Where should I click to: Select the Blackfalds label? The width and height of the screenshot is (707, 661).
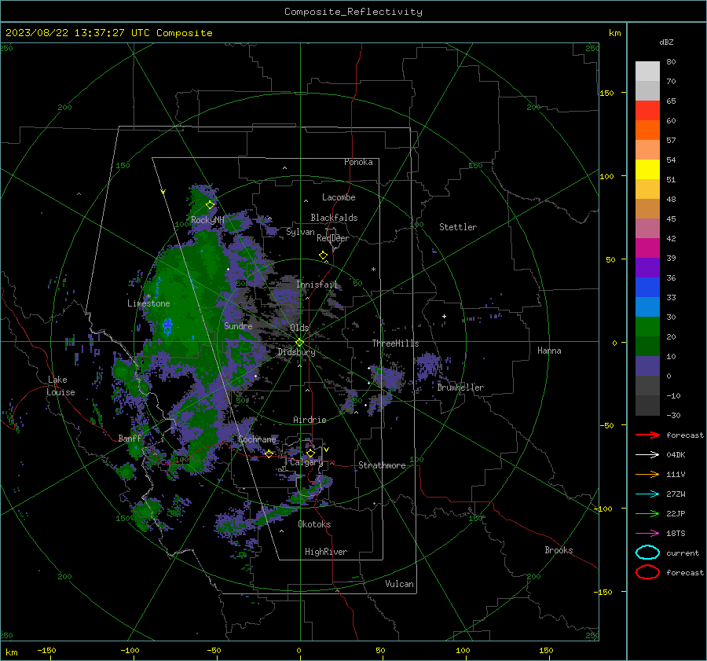click(x=334, y=218)
